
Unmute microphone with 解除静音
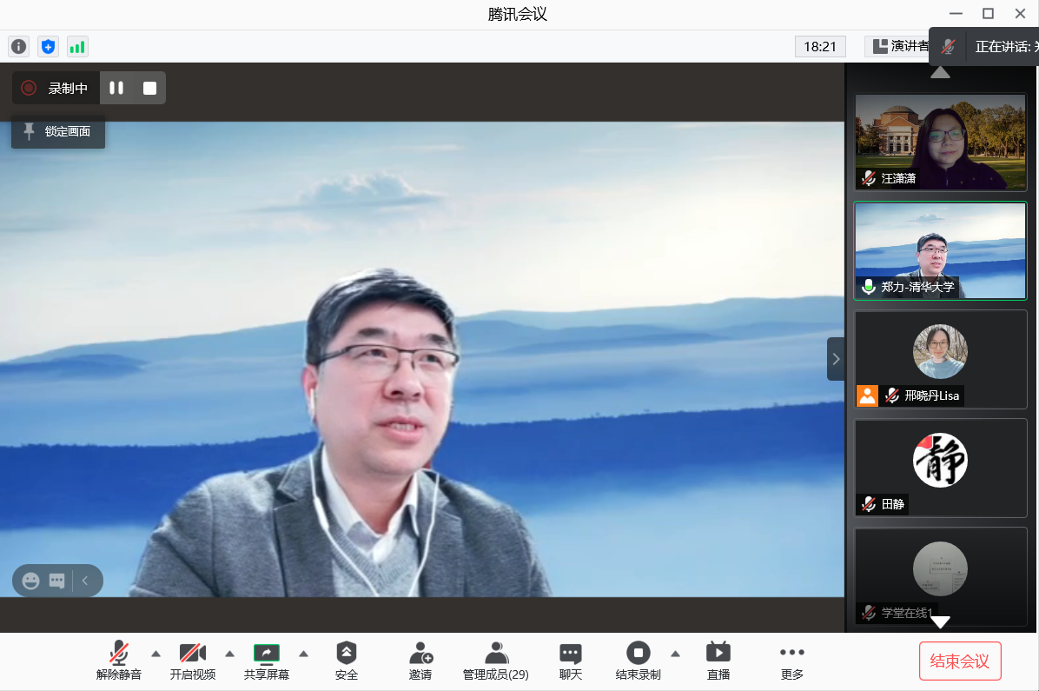(x=119, y=661)
